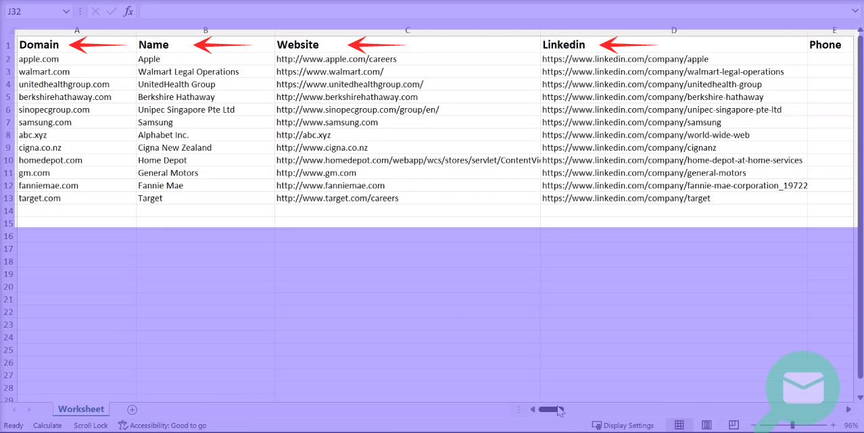Screen dimensions: 864x433
Task: Switch to Page Layout view icon
Action: click(706, 425)
